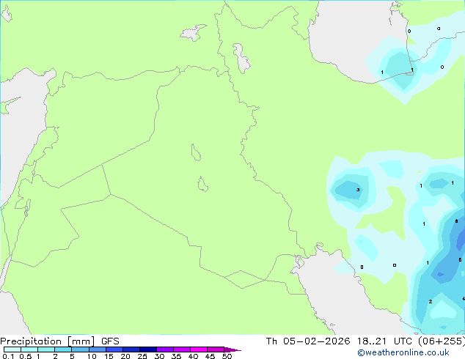The image size is (465, 359).
Task: Click the "UTC" label
Action: click(x=403, y=341)
